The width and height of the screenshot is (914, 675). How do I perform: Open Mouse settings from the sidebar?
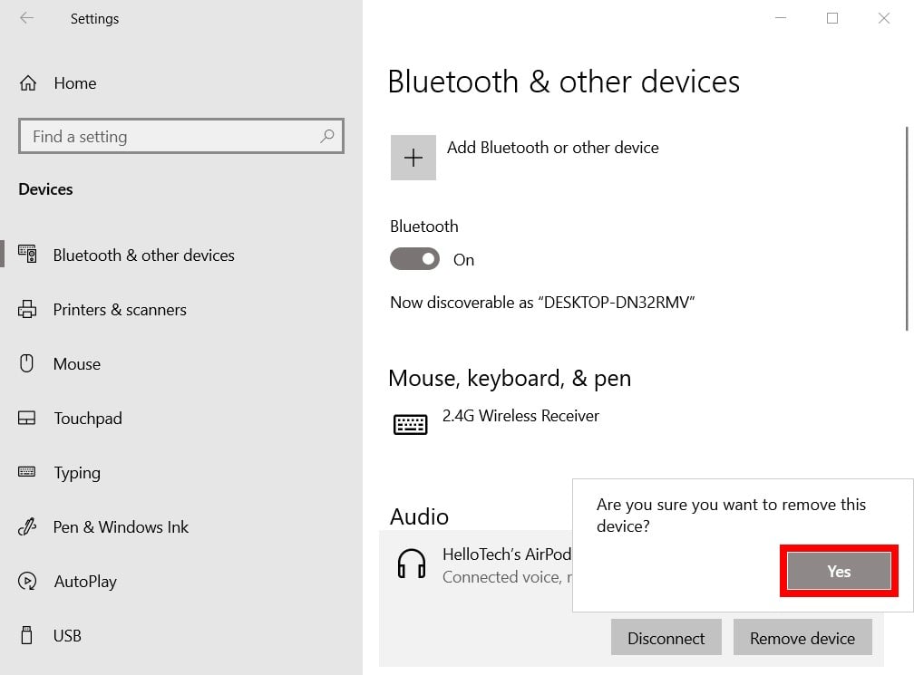point(28,363)
